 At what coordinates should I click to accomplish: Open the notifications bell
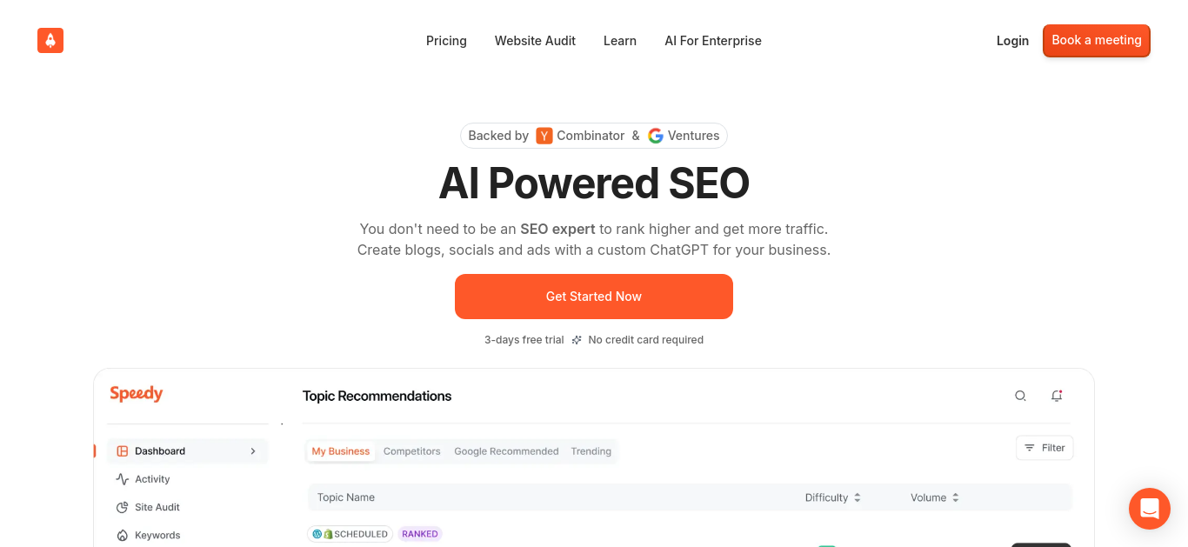click(x=1057, y=396)
